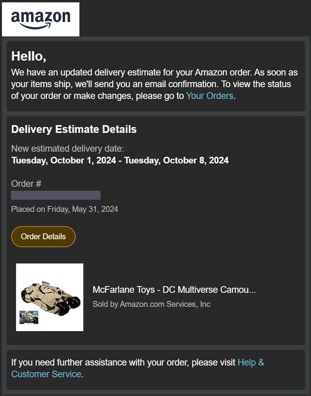Click the further assistance footer sentence
Image resolution: width=311 pixels, height=396 pixels.
tap(124, 362)
